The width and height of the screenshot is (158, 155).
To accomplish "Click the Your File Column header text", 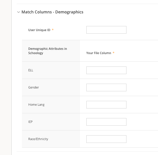I will click(x=98, y=53).
